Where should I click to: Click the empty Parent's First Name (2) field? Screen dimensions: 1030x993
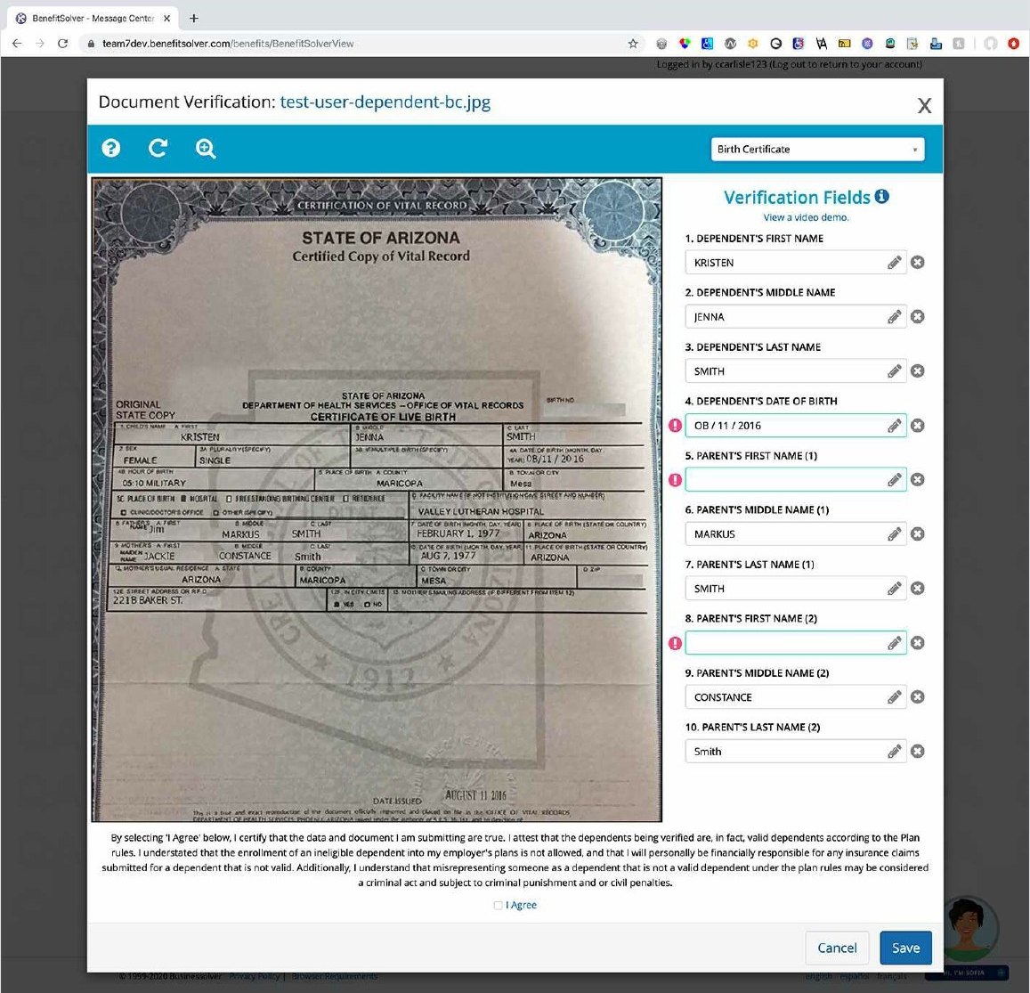coord(796,643)
